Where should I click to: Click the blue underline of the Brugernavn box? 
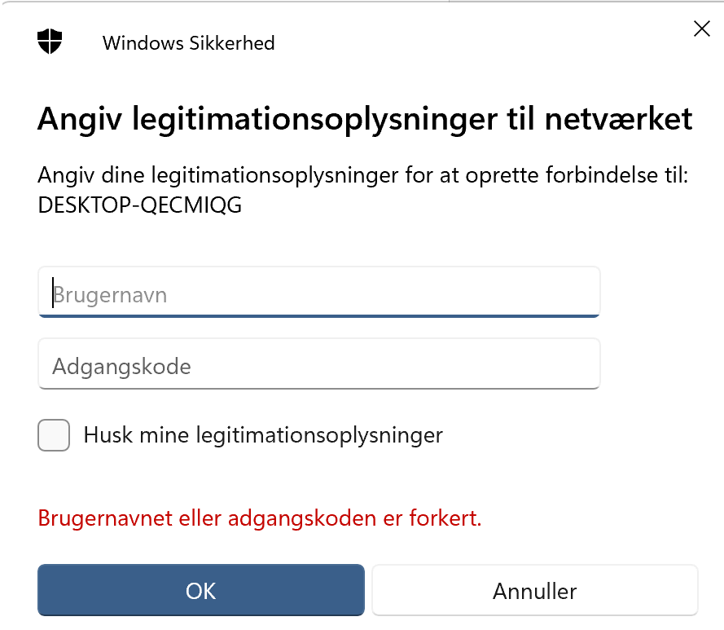click(x=319, y=316)
